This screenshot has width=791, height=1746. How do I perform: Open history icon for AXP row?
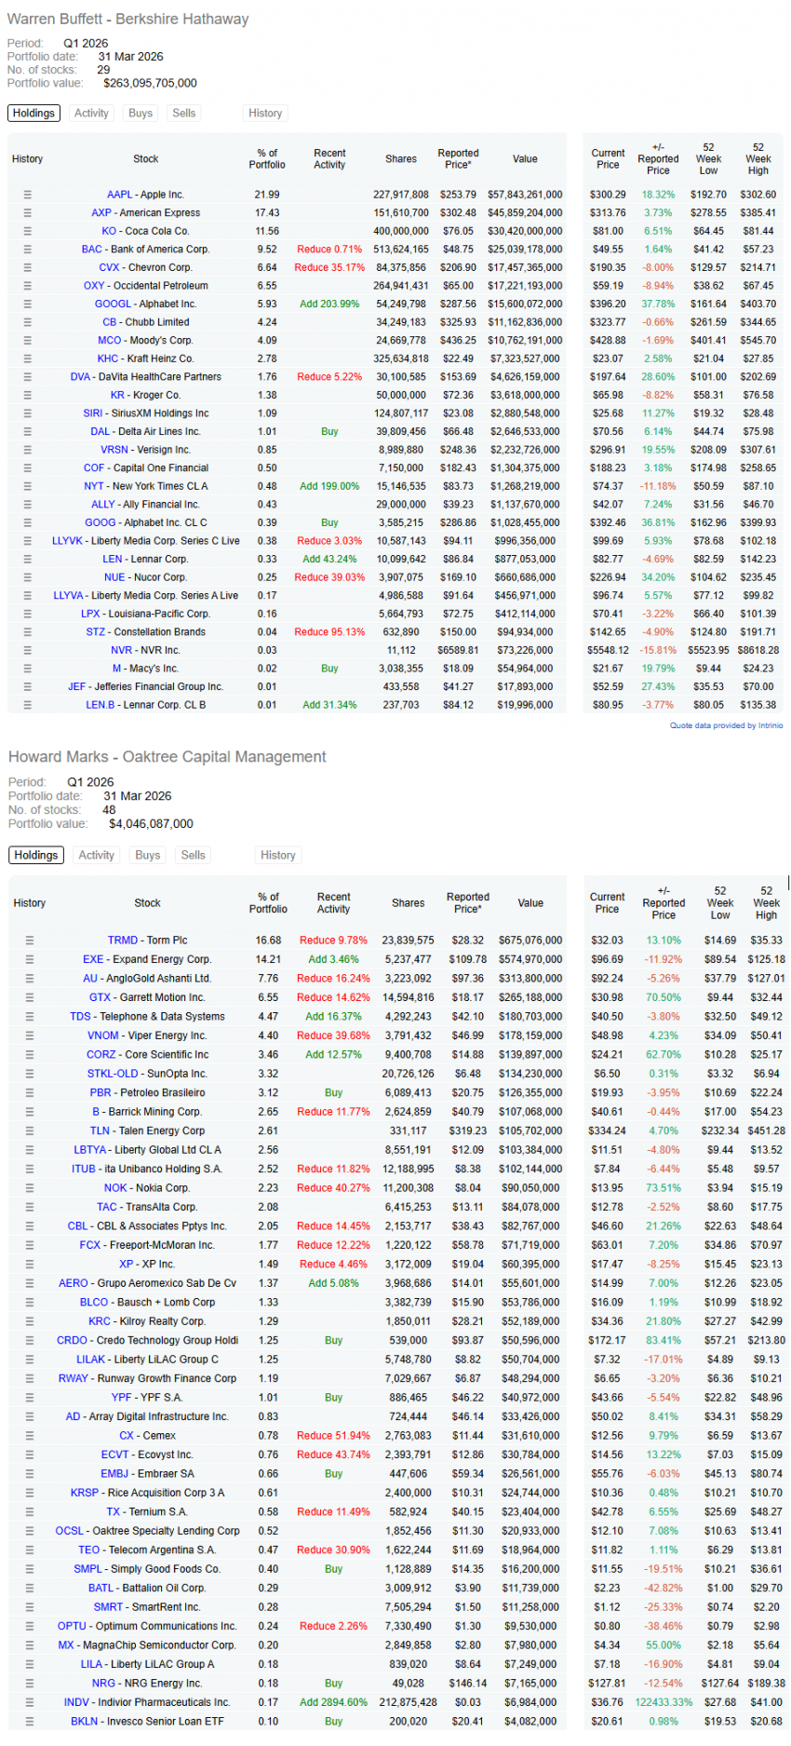point(28,213)
